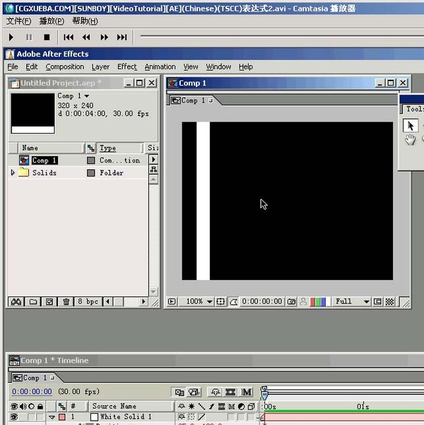The image size is (424, 425).
Task: Click the trash delete icon in Project panel
Action: click(x=66, y=301)
